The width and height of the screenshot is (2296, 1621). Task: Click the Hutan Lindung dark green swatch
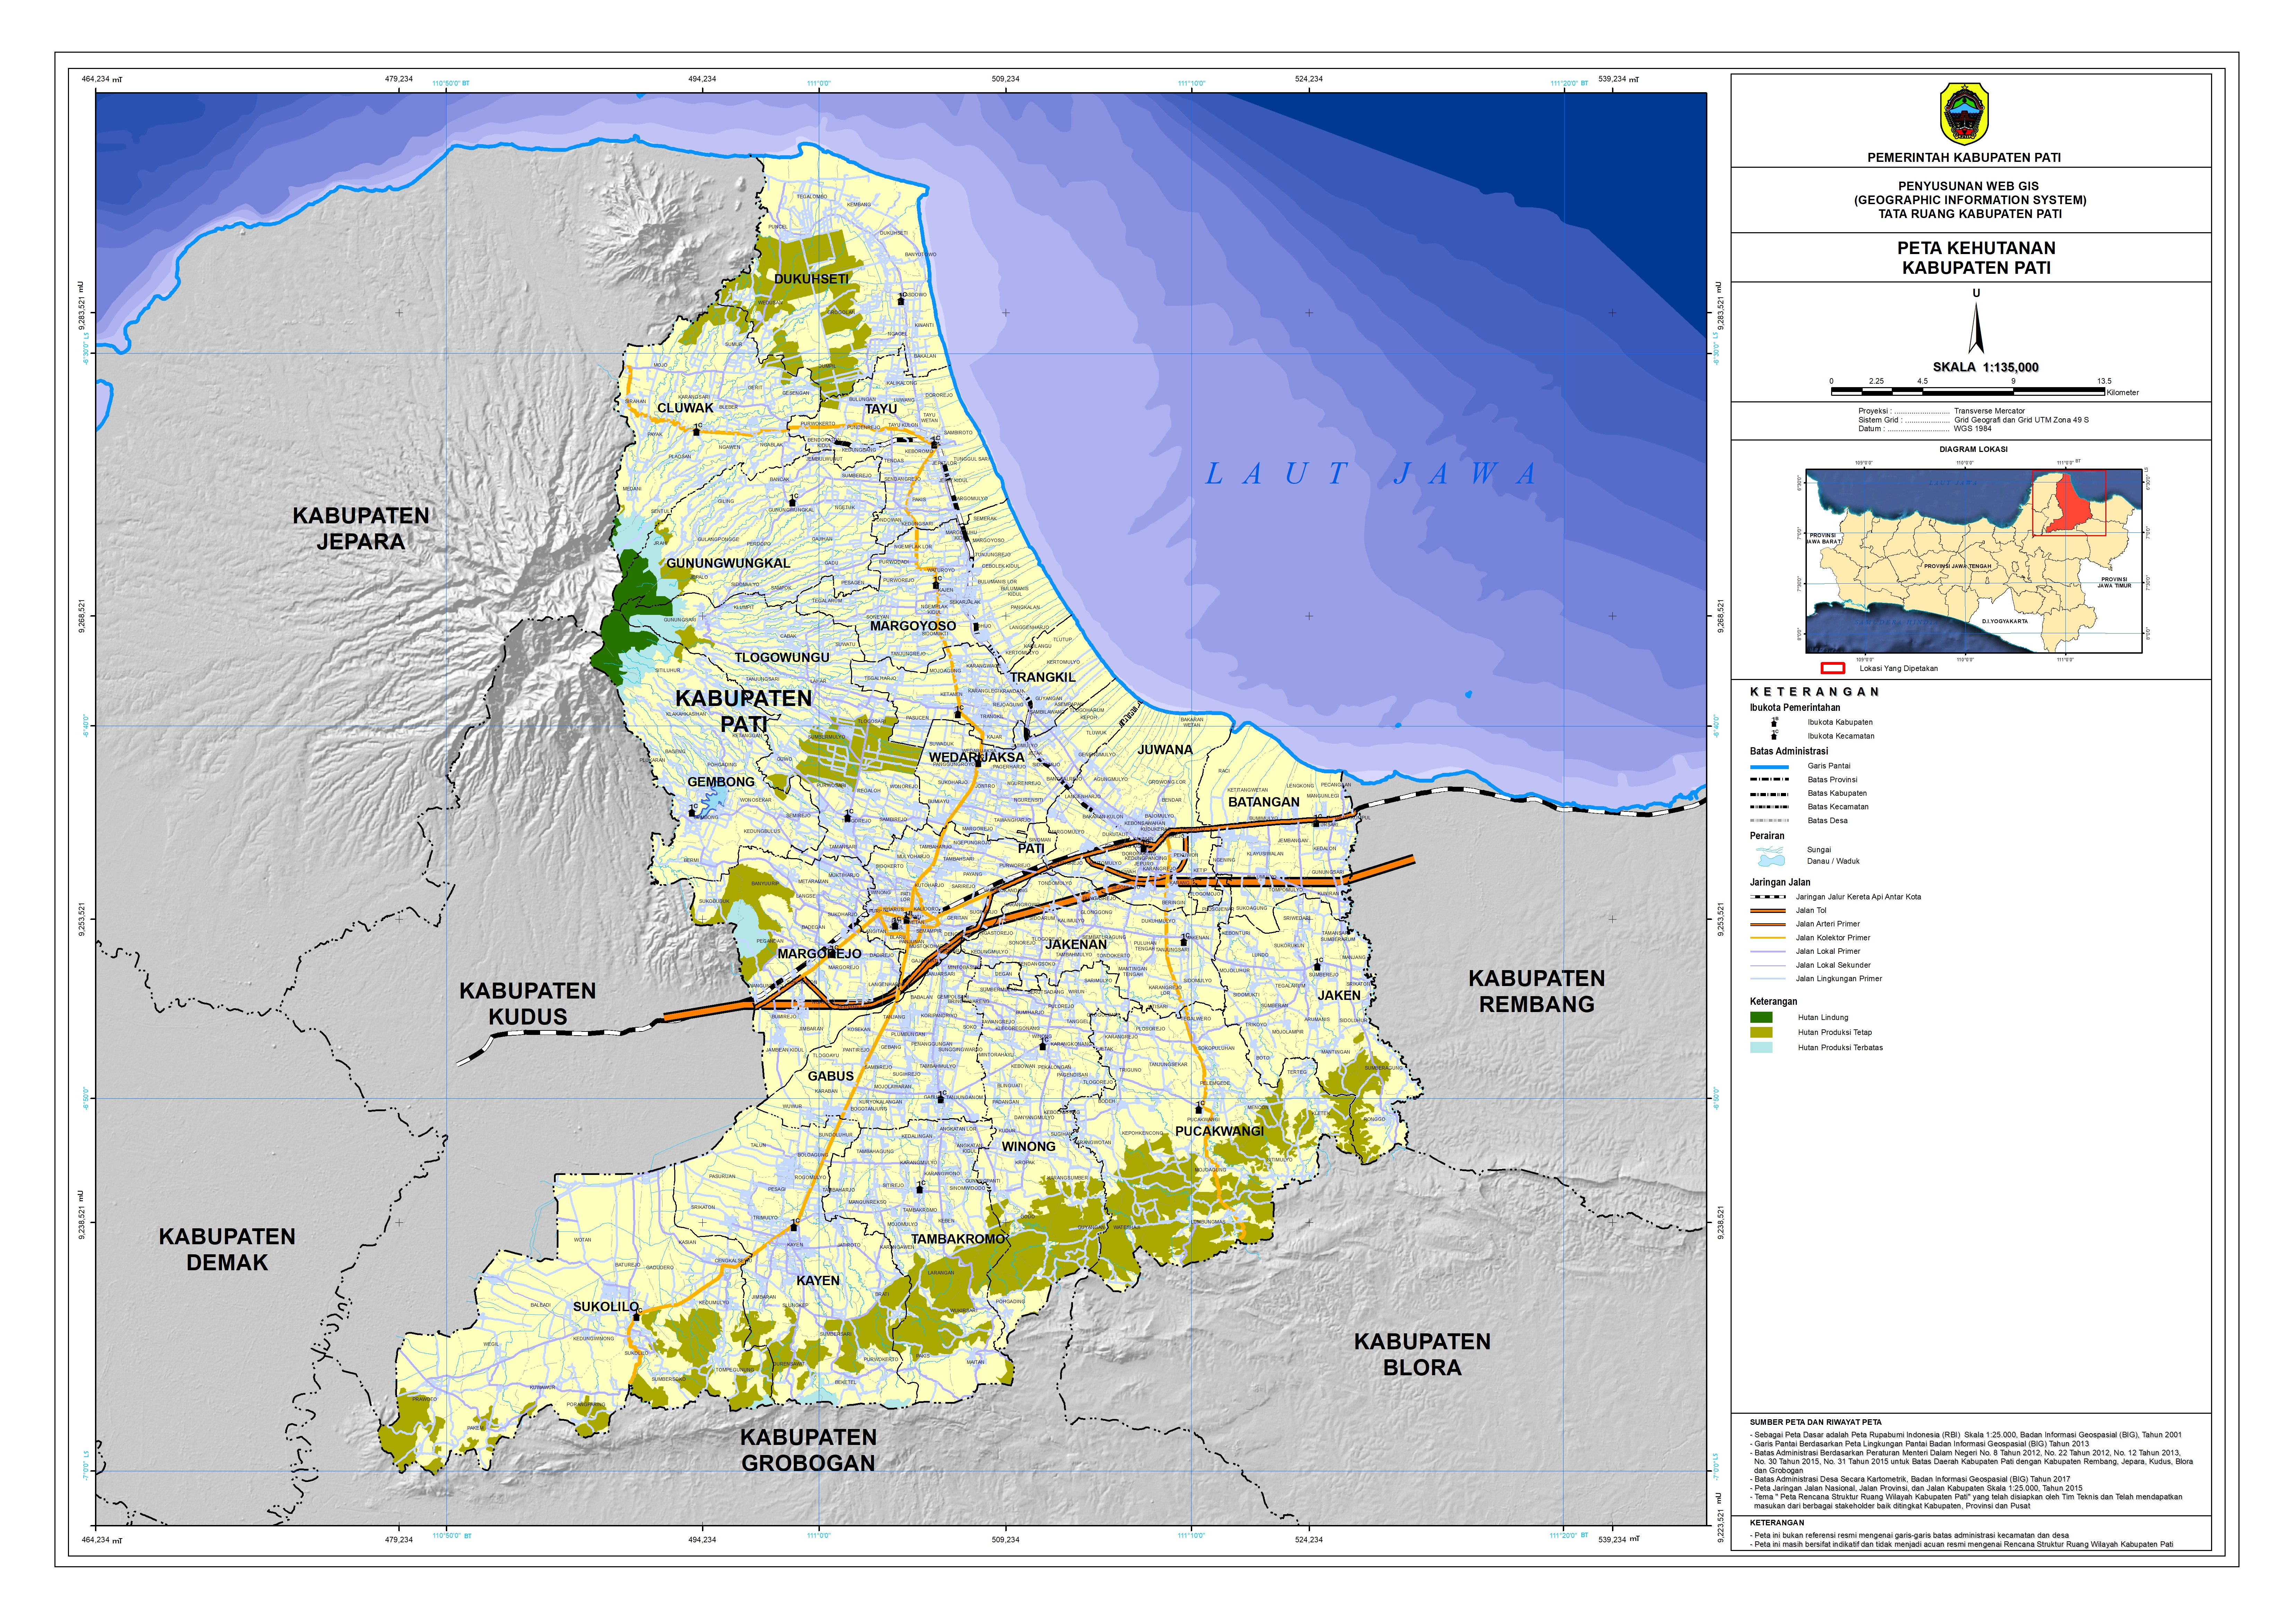(x=1761, y=1017)
